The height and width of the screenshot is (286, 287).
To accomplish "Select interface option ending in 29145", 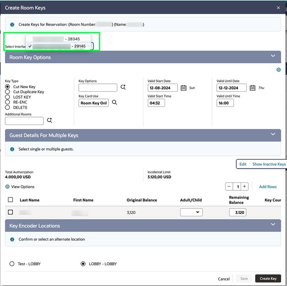I will 58,46.
